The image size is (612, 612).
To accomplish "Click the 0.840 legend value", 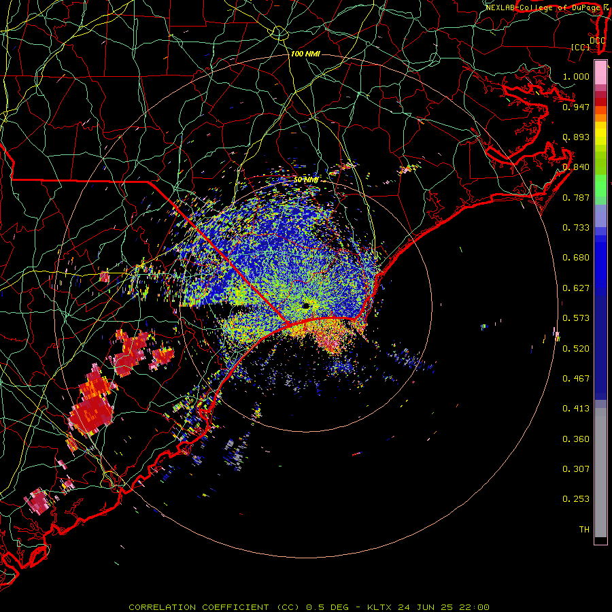I will tap(576, 167).
